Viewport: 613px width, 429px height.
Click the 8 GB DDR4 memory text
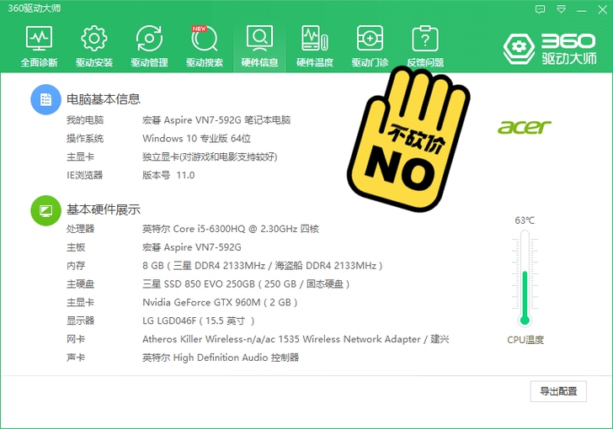tap(263, 266)
